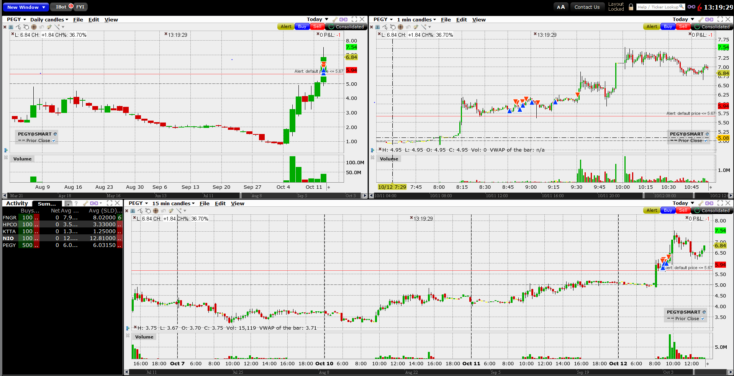This screenshot has width=734, height=376.
Task: Switch to the Activity tab
Action: click(x=17, y=203)
